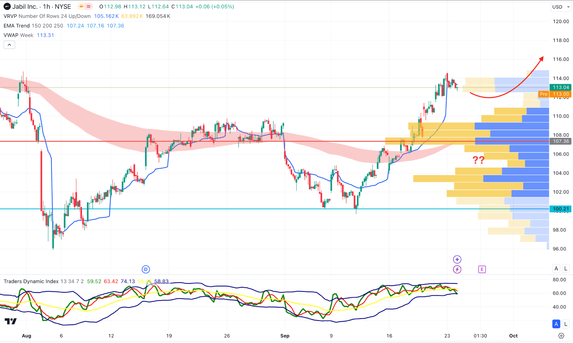The width and height of the screenshot is (573, 343).
Task: Toggle log scale L on indicator pane
Action: [x=566, y=324]
